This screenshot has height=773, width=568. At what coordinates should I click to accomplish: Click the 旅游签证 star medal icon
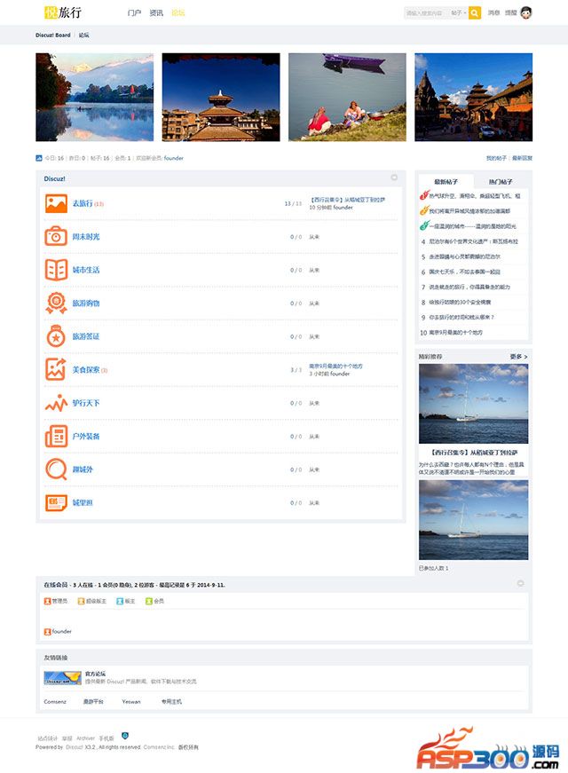click(x=56, y=336)
